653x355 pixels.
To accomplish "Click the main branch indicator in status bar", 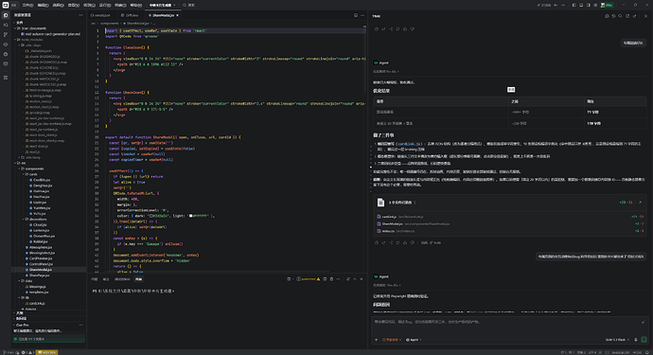I will click(x=9, y=352).
